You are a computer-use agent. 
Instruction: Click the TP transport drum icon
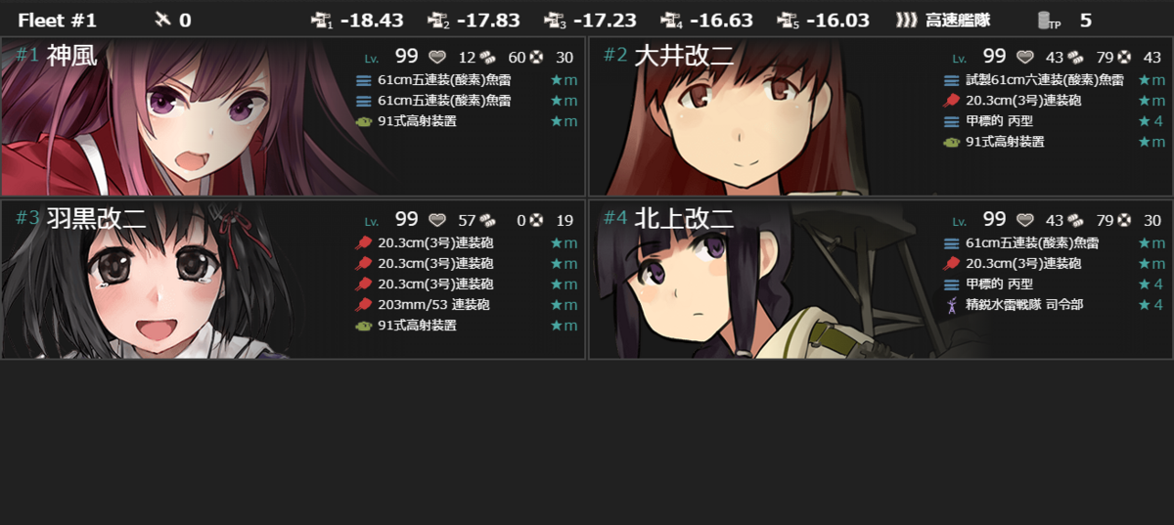point(1048,21)
